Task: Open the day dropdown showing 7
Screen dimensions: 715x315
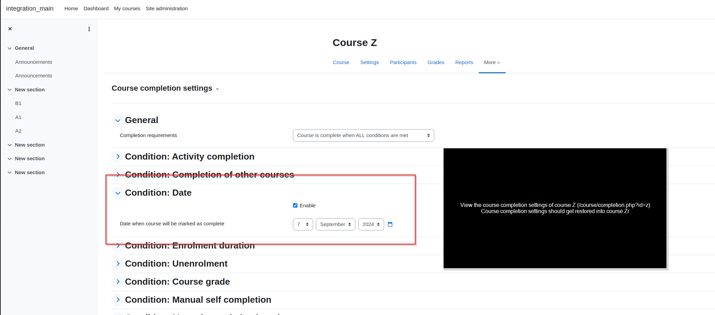Action: [303, 224]
